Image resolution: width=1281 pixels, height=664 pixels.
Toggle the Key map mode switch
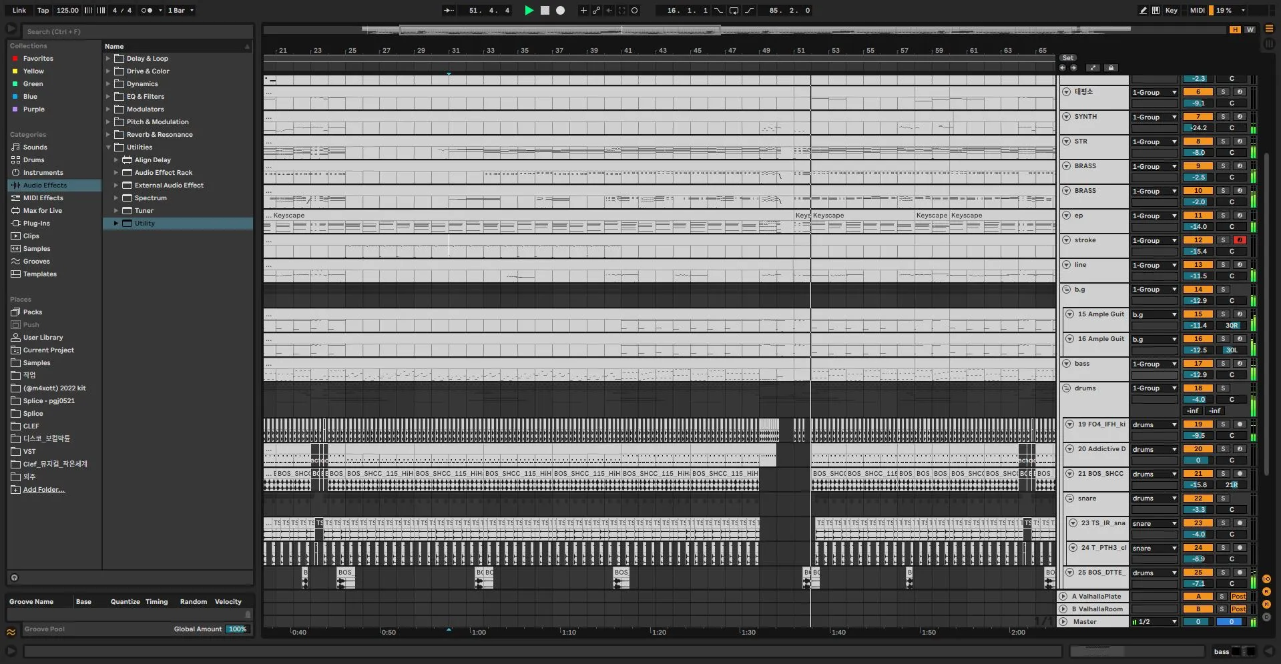click(x=1171, y=10)
